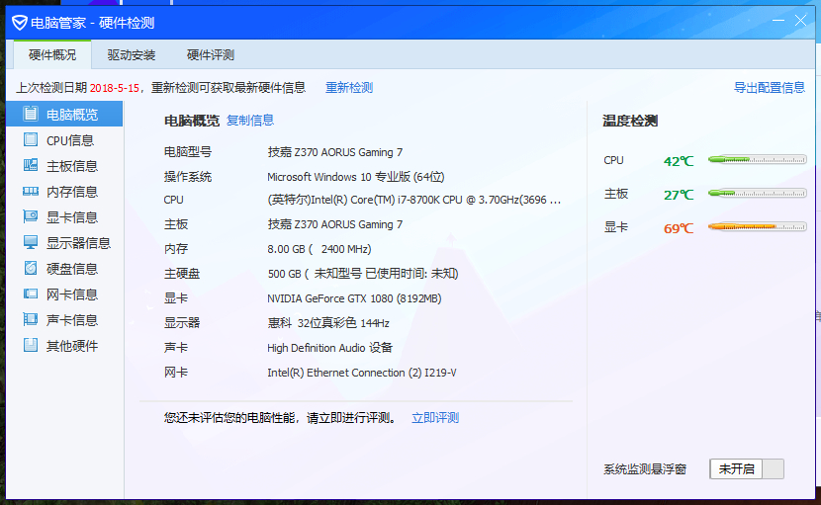The width and height of the screenshot is (821, 505).
Task: Click the 重新检测 link
Action: [349, 87]
